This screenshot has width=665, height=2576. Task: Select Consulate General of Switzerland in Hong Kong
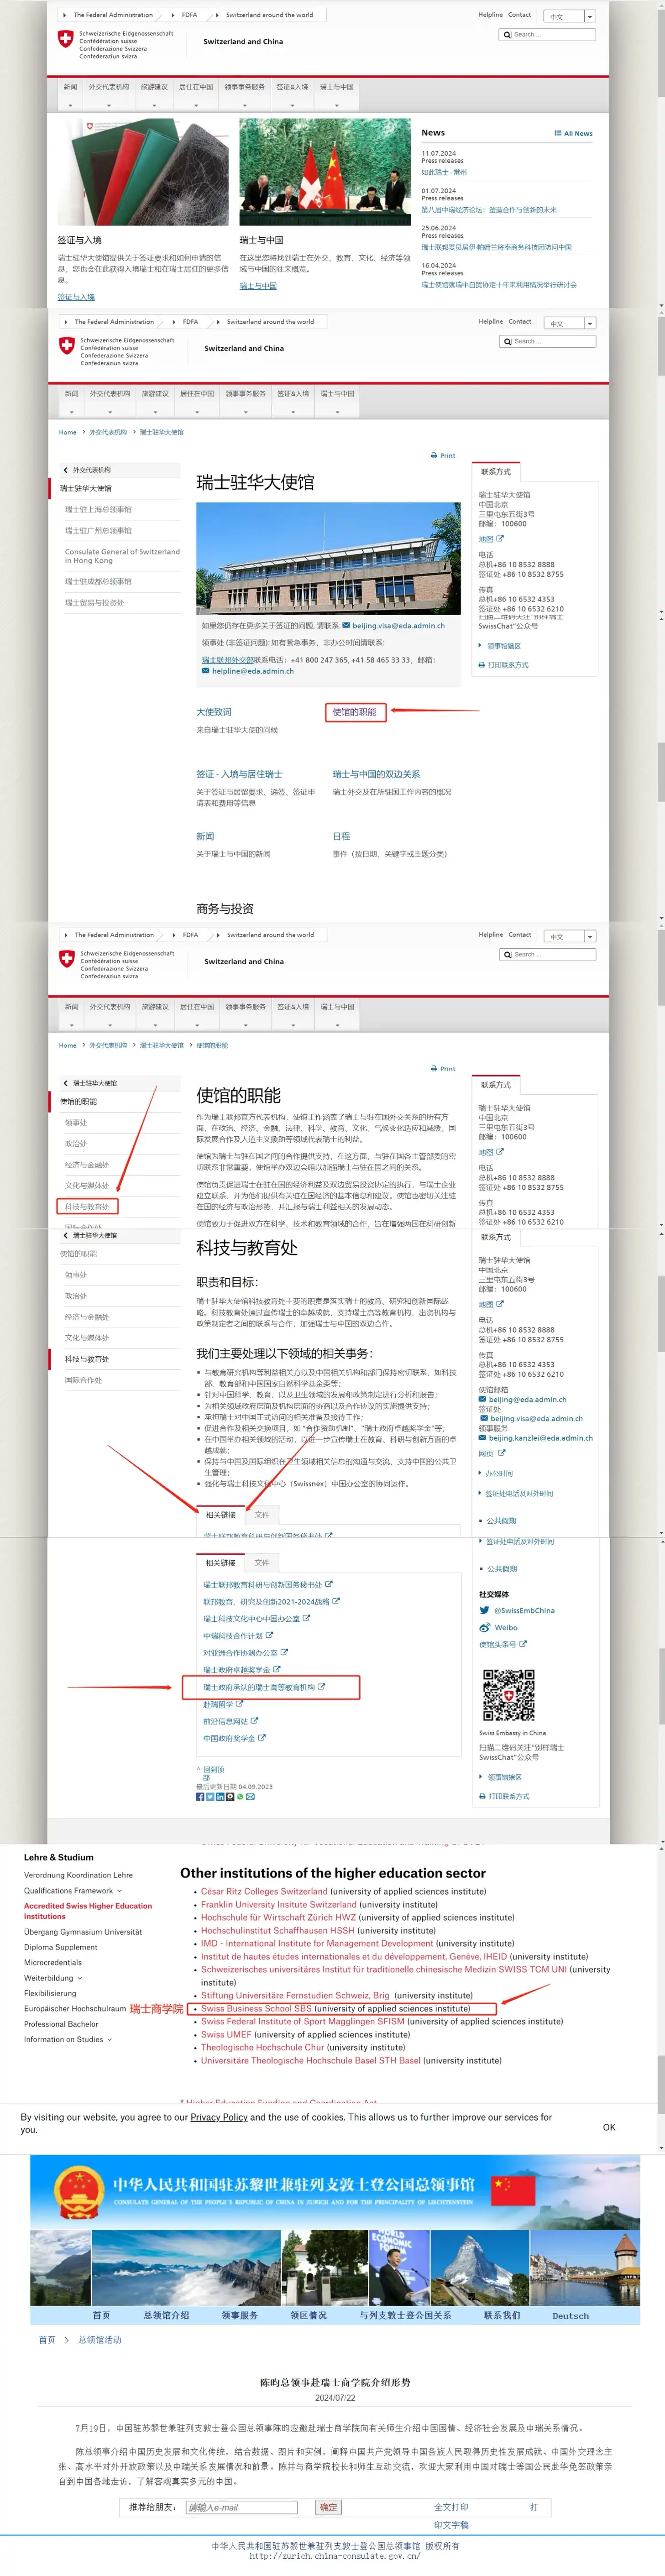point(122,556)
